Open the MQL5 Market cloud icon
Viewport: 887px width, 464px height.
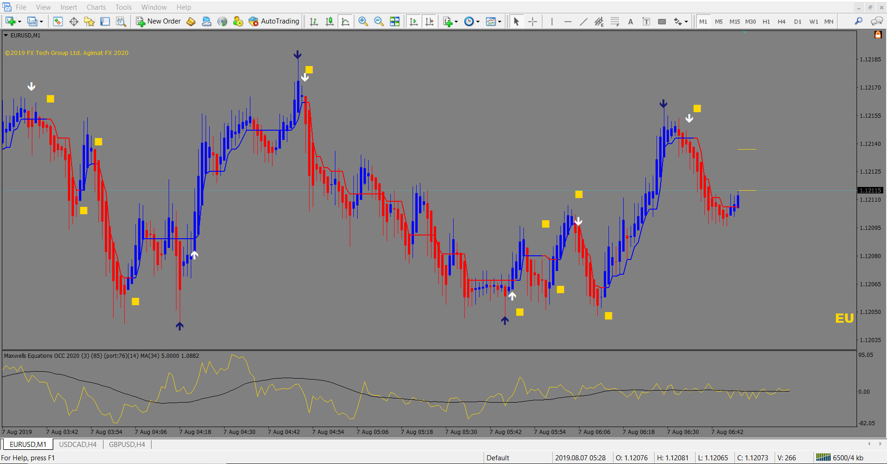[x=207, y=21]
